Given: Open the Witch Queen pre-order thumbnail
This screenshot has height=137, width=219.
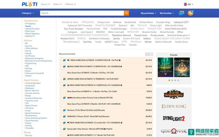Looking at the screenshot, I should (166, 67).
